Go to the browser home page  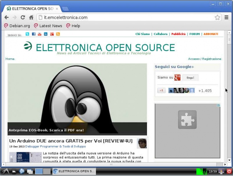31,17
